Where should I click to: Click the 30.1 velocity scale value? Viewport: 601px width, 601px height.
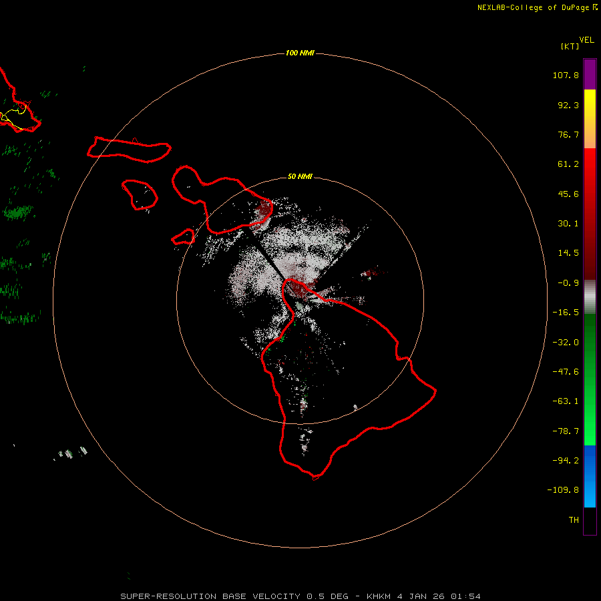click(x=568, y=224)
